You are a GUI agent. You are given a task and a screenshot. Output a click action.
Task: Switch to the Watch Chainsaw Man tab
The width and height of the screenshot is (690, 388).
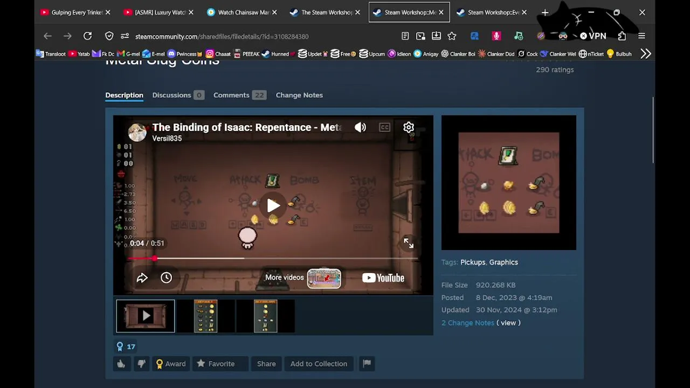click(241, 12)
